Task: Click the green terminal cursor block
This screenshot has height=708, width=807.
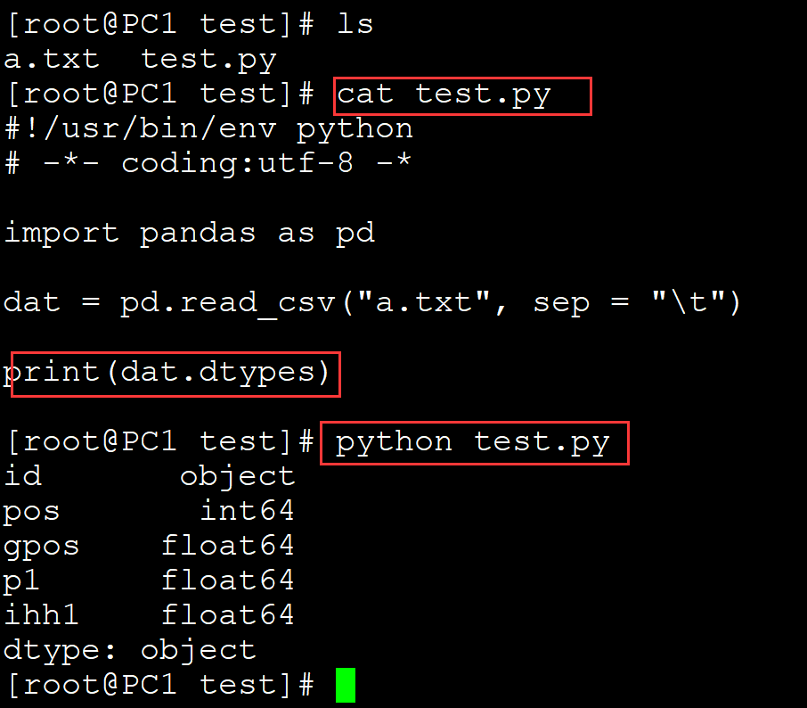Action: click(x=346, y=685)
